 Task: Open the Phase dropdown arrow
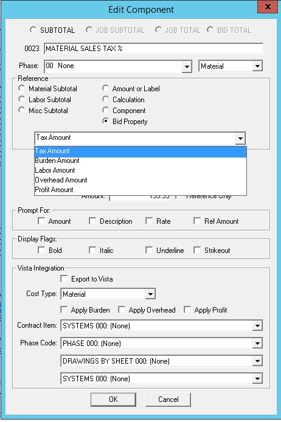[187, 66]
